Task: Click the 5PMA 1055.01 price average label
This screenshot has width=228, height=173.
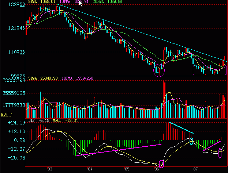Action: click(42, 2)
